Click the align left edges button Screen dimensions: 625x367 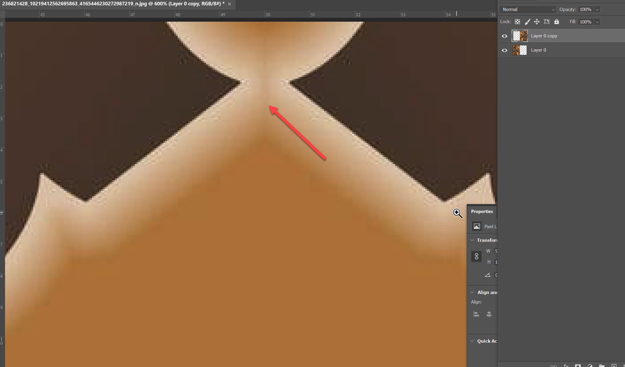[x=476, y=314]
